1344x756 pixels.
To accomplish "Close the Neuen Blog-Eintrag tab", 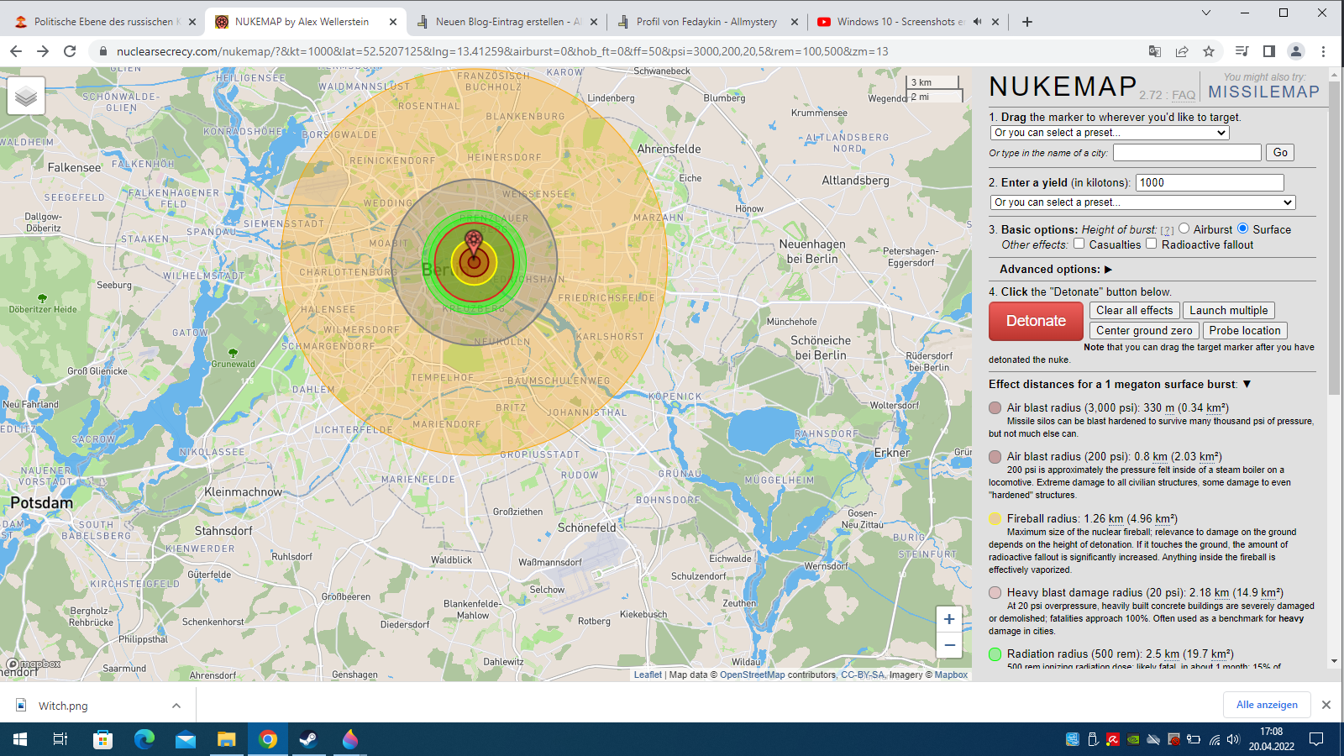I will (594, 22).
